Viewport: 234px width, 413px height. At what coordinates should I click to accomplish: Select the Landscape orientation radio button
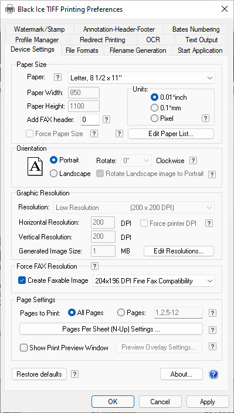[53, 174]
